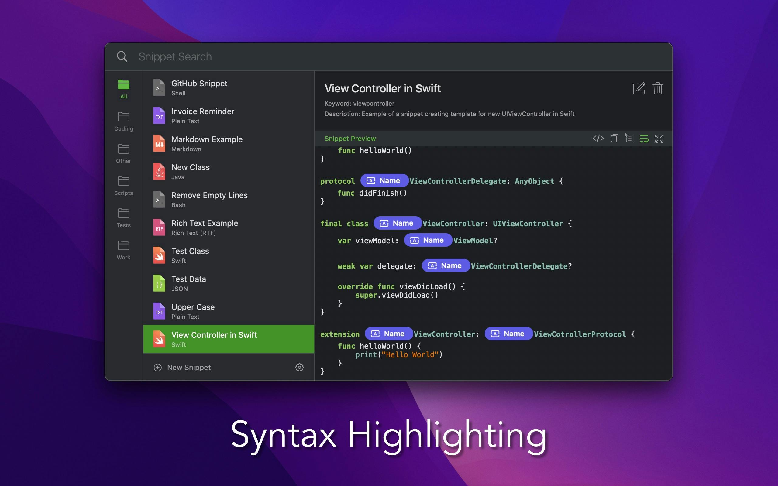Click the override func viewDidLoad() line

[x=401, y=286]
